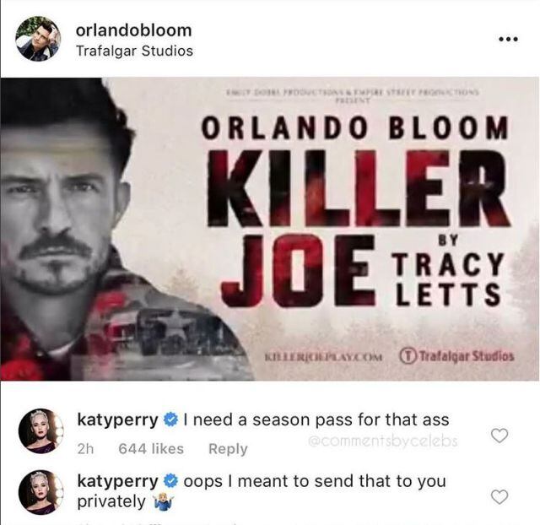Like the 'season pass' comment heart
Viewport: 540px width, 525px height.
(499, 436)
